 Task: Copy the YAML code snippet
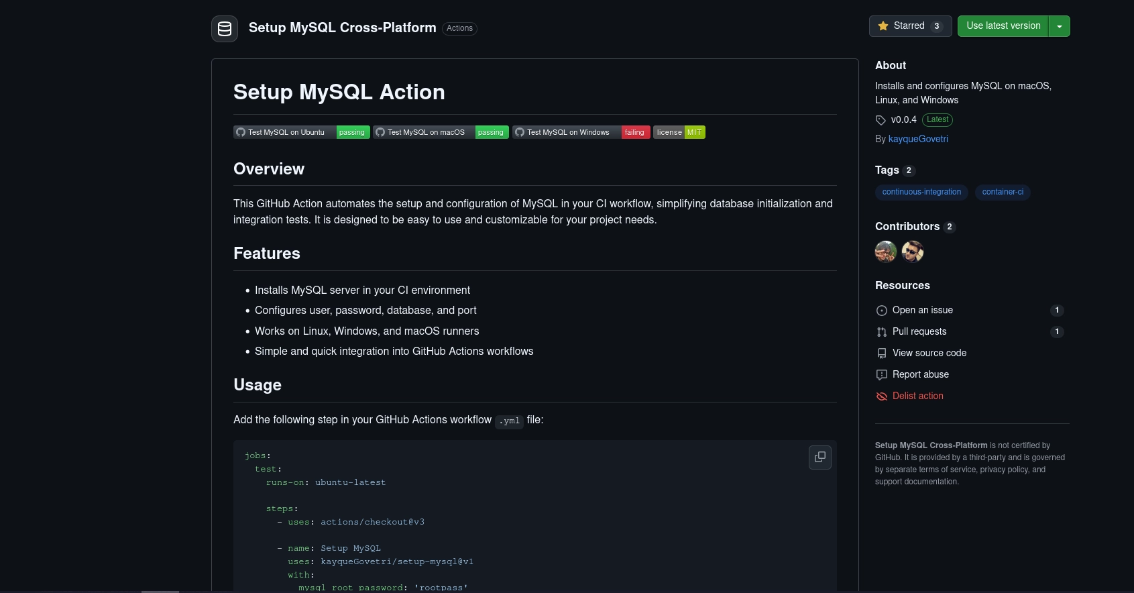(819, 457)
